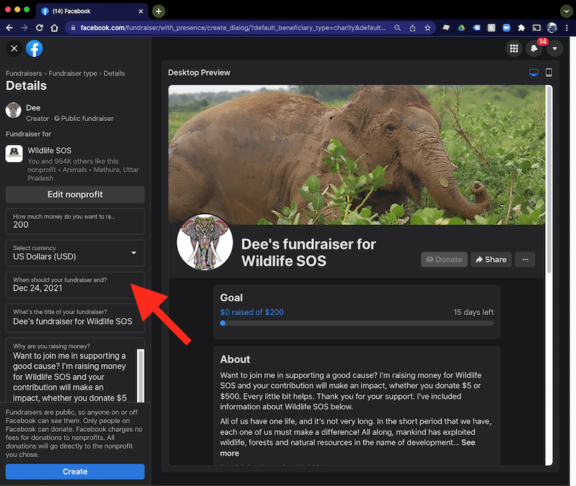Viewport: 576px width, 486px height.
Task: Click Fundraisers in the breadcrumb
Action: (x=23, y=74)
